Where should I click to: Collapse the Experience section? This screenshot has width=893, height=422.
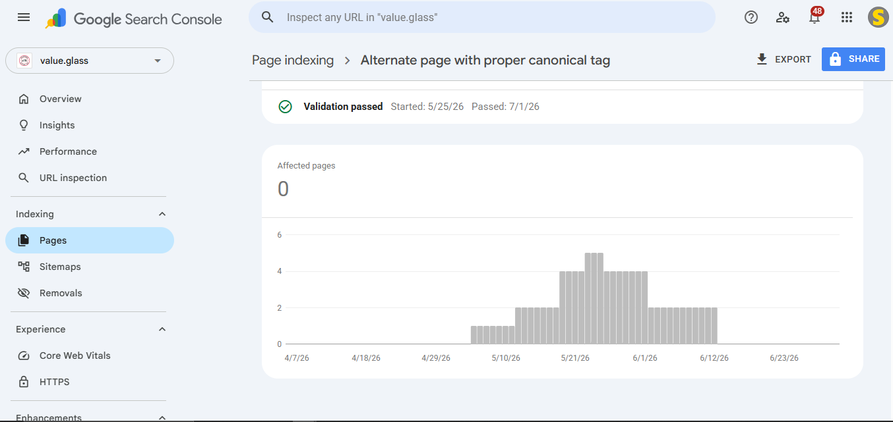(x=162, y=329)
